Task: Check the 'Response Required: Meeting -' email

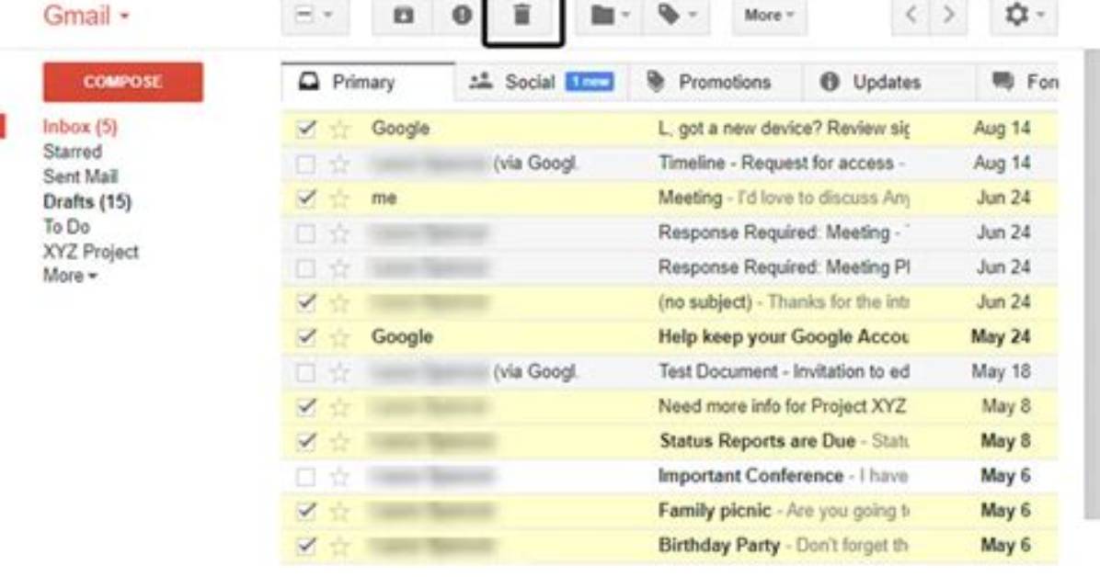Action: tap(306, 233)
